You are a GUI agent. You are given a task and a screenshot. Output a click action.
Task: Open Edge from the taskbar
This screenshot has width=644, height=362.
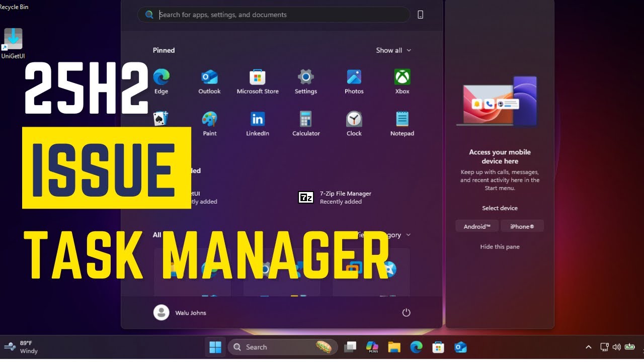click(x=416, y=347)
